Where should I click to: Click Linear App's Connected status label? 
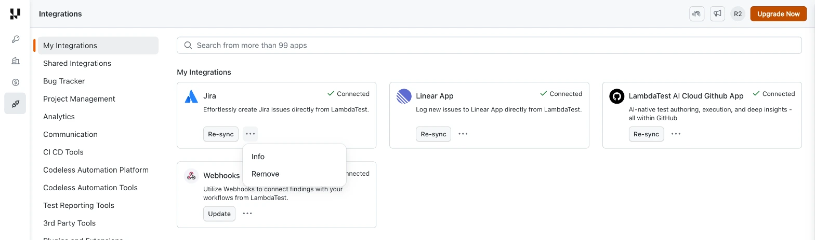[x=561, y=94]
